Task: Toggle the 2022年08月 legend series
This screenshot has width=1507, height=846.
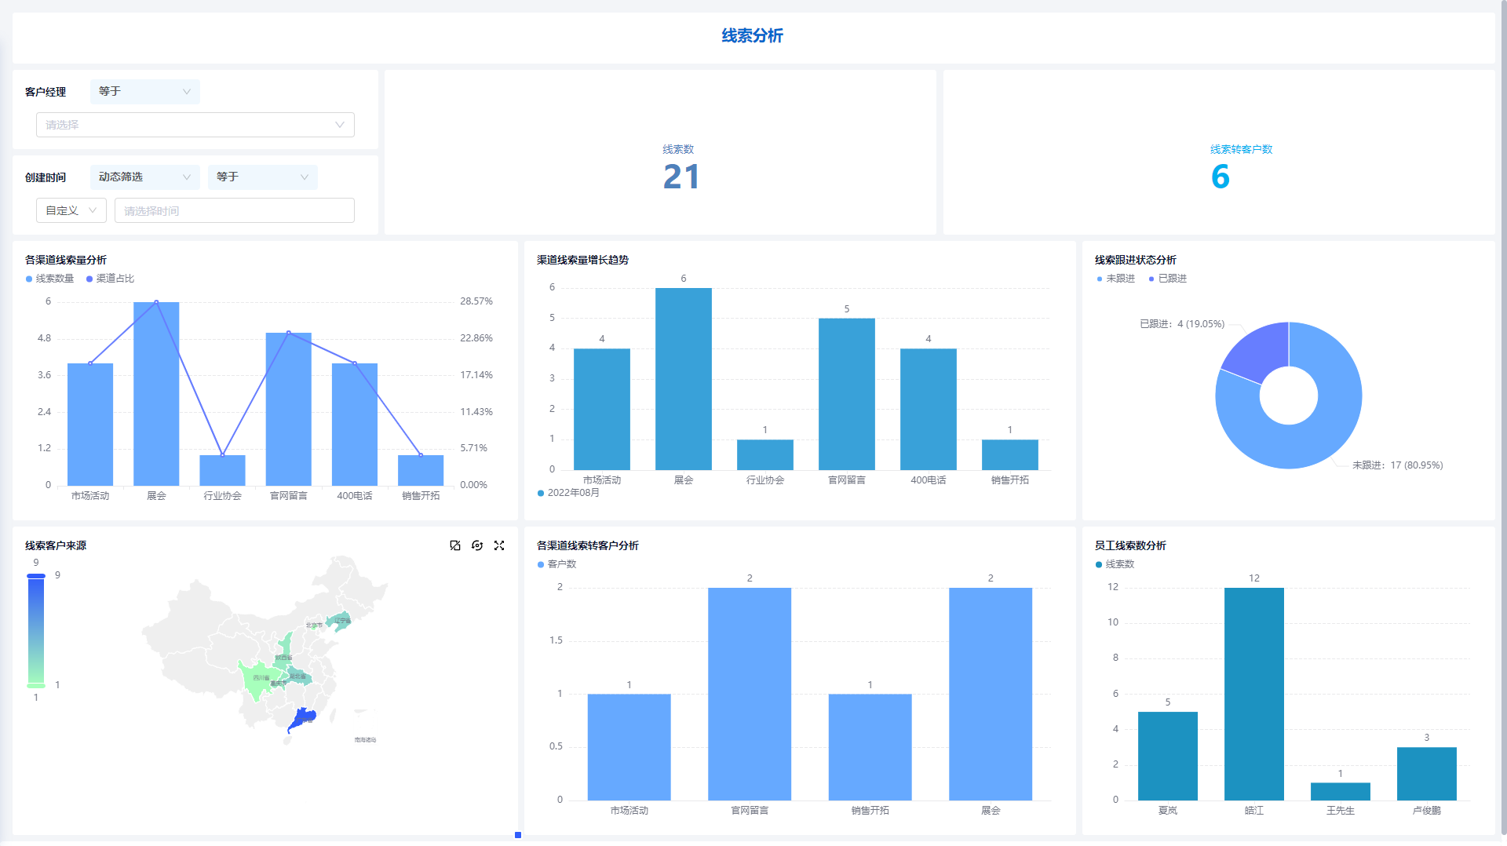Action: [568, 493]
